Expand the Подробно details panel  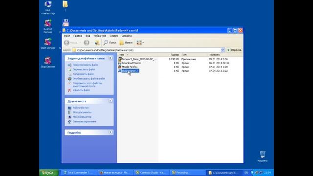pyautogui.click(x=110, y=132)
